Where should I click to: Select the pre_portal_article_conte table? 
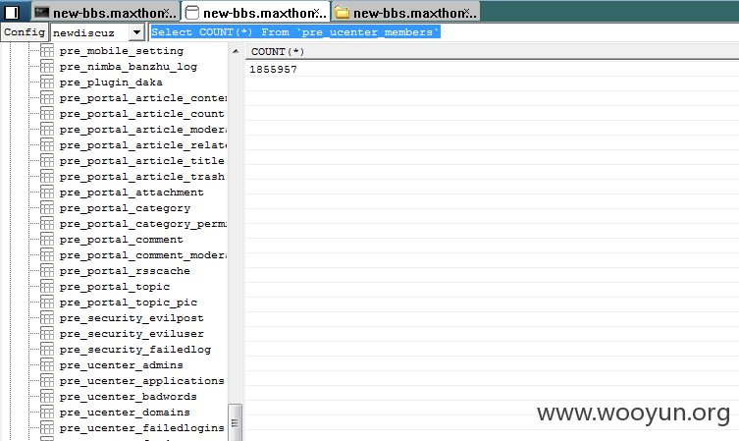143,98
